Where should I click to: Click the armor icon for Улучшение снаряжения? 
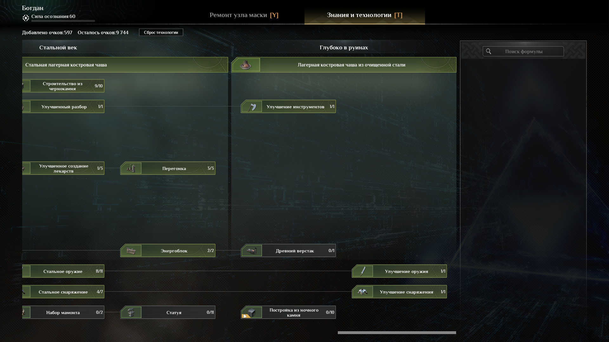click(363, 292)
